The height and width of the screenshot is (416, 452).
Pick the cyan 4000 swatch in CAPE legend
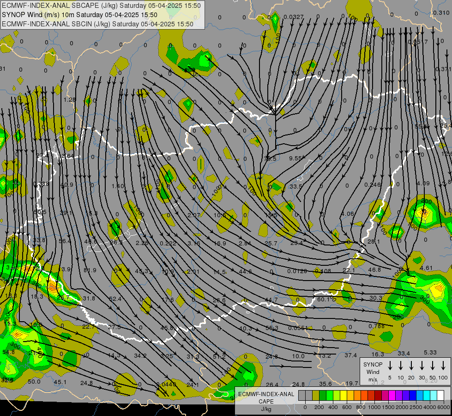[x=426, y=396]
